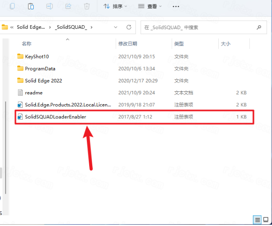The width and height of the screenshot is (272, 226).
Task: Click the Rename icon in toolbar
Action: pos(50,6)
